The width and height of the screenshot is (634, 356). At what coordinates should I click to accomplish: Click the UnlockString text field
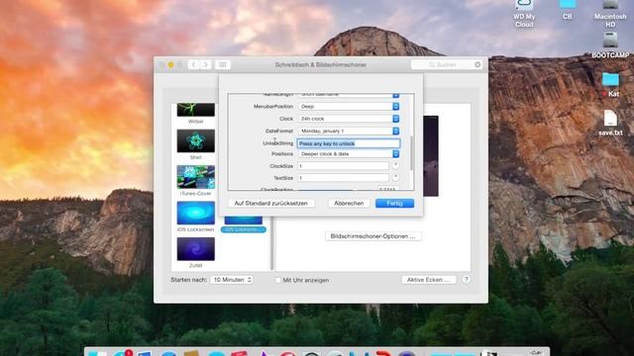click(x=349, y=143)
